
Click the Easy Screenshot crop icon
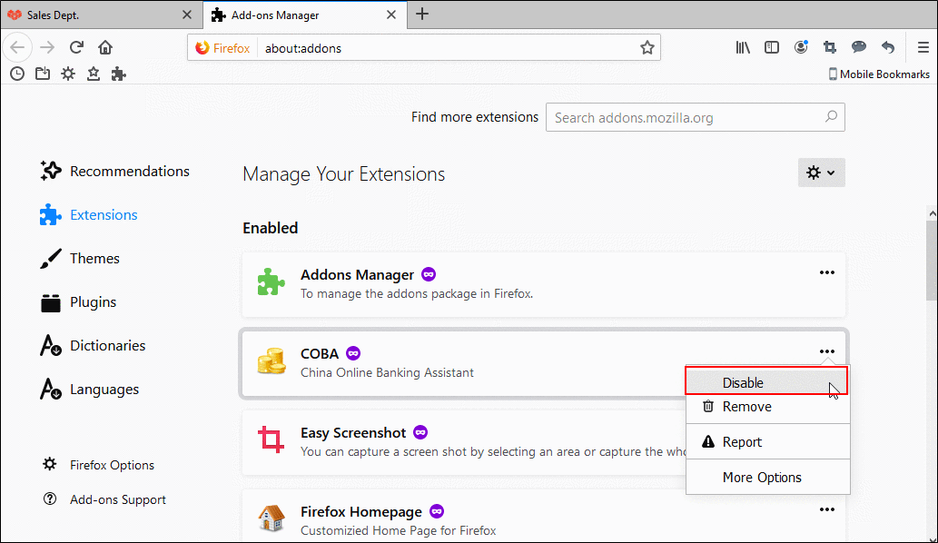pyautogui.click(x=271, y=439)
